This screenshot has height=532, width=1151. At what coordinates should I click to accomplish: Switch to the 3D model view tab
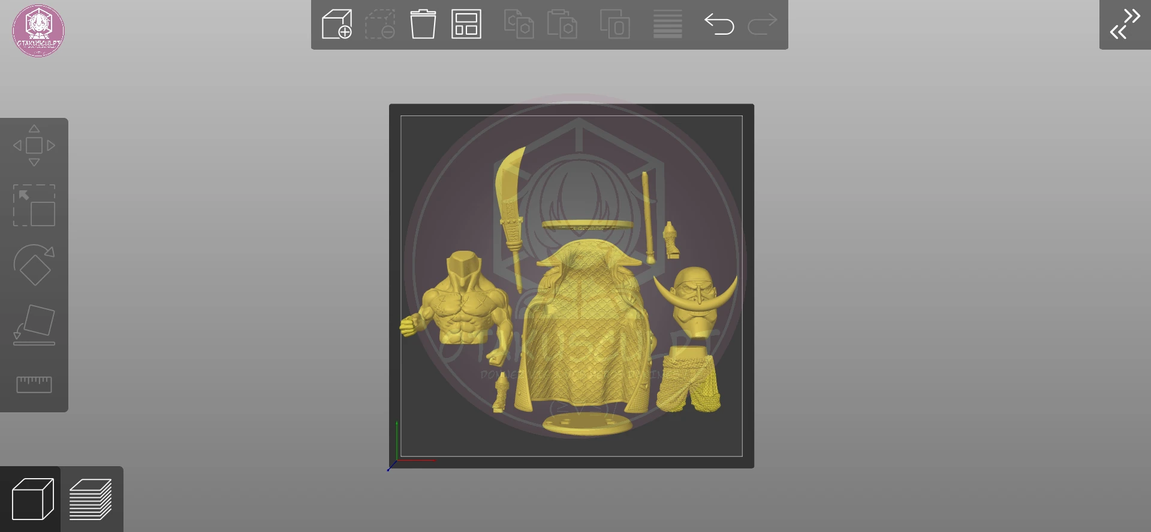(32, 499)
